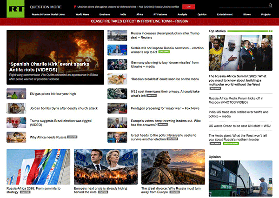Open the search magnifier icon
This screenshot has width=279, height=198.
[x=270, y=5]
